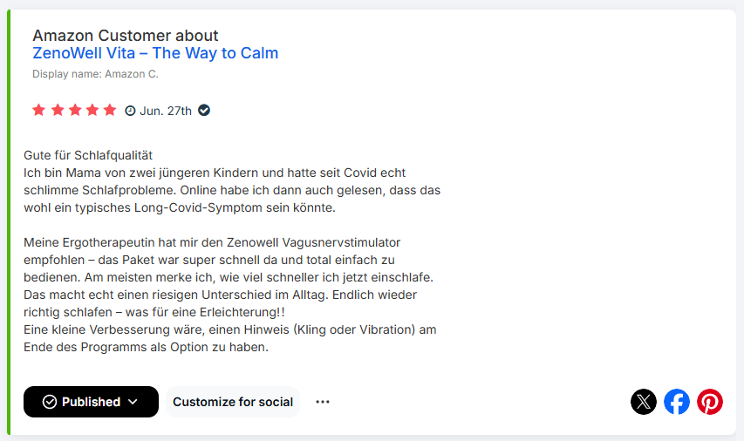744x441 pixels.
Task: Select the fourth rating star
Action: pos(92,110)
